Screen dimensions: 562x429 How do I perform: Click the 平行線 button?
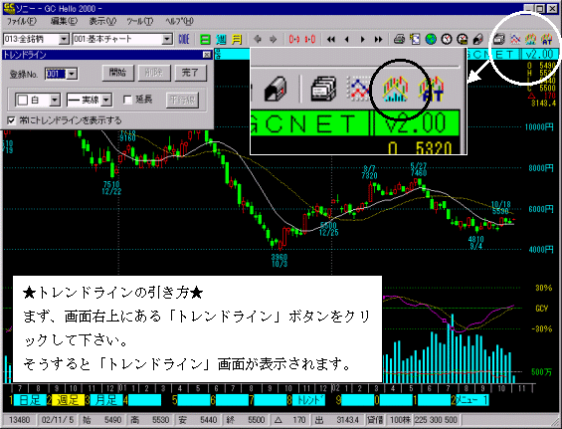point(182,100)
